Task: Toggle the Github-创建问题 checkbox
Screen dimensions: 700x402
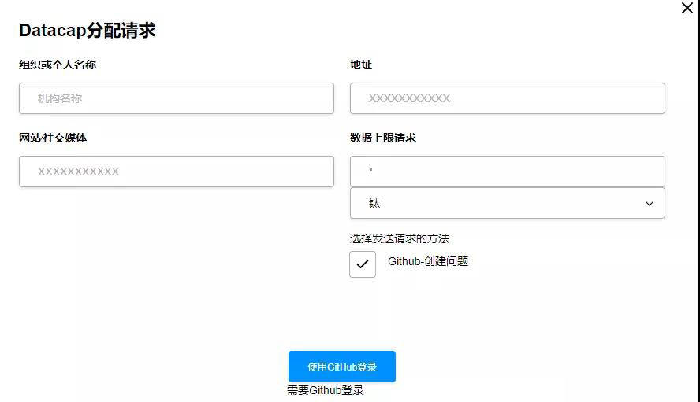Action: point(363,264)
